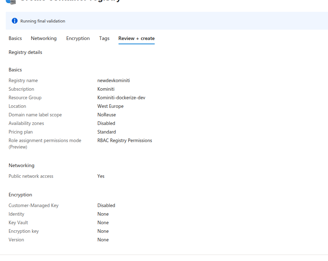Switch to the Basics tab
Viewport: 328px width, 261px height.
click(x=15, y=38)
